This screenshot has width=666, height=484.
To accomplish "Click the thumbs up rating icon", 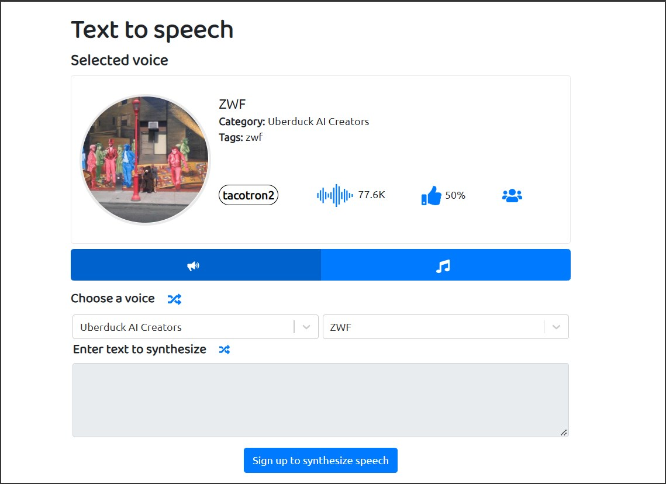I will pyautogui.click(x=431, y=196).
